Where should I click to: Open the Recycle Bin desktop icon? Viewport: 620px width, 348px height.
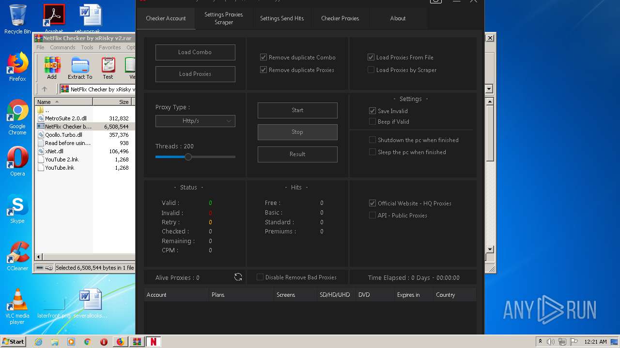17,19
